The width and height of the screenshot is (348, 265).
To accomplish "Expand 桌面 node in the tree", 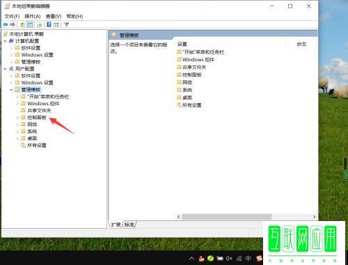I will tap(17, 139).
